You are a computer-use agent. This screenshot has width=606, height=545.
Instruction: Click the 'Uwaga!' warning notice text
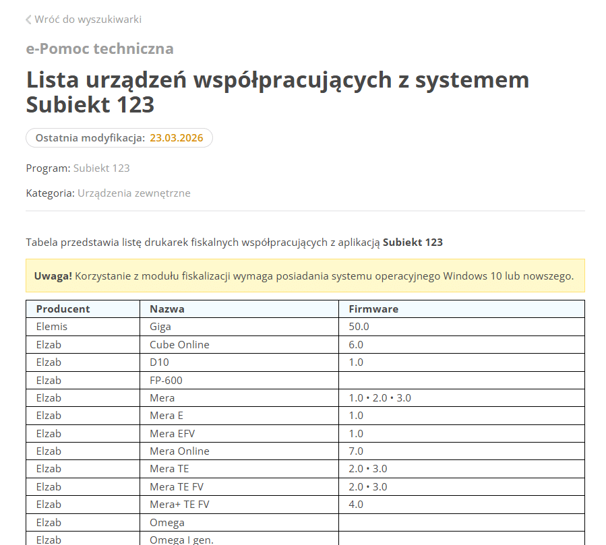[305, 276]
